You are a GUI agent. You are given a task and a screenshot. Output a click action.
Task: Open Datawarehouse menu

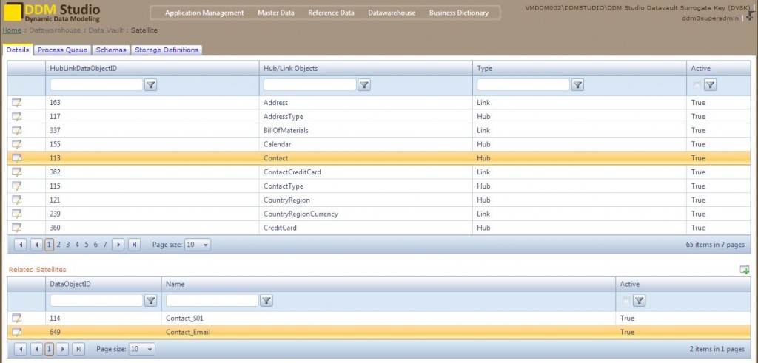[392, 13]
